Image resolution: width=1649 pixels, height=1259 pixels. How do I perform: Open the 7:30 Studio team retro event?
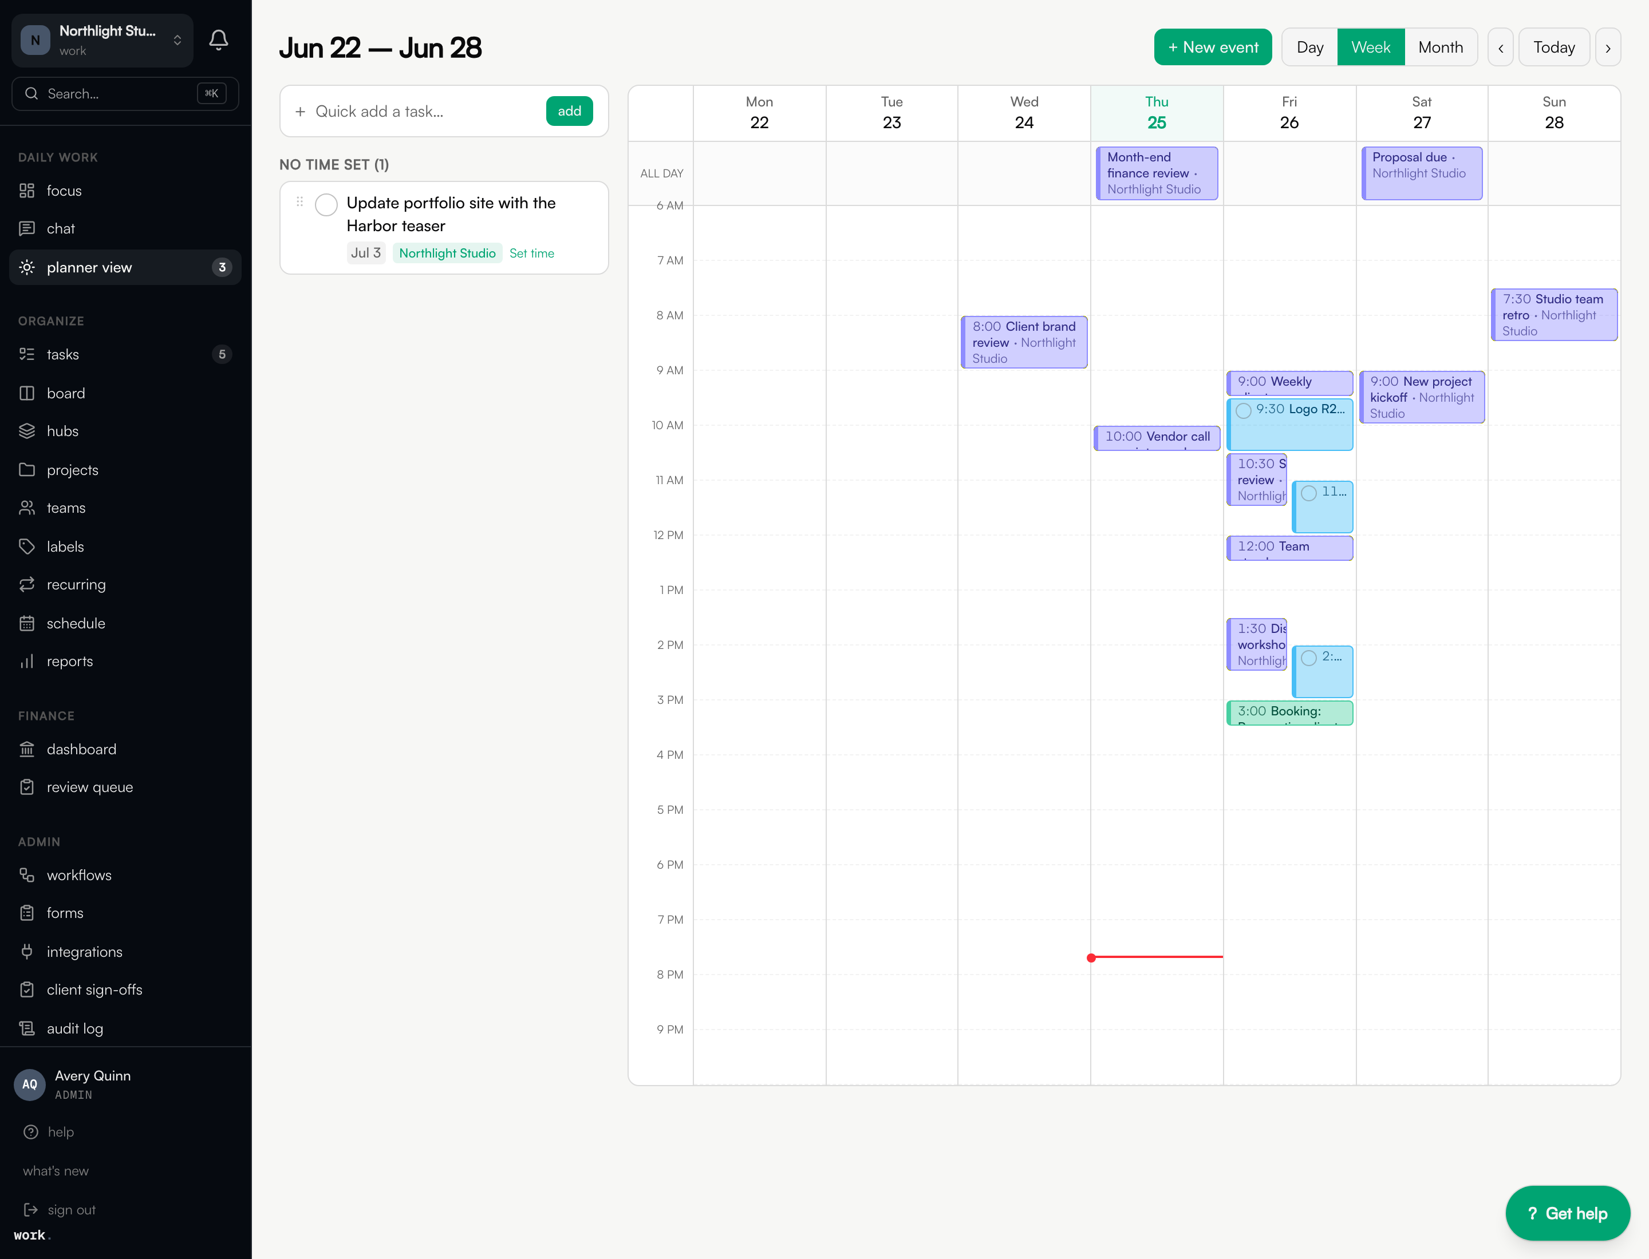coord(1554,315)
